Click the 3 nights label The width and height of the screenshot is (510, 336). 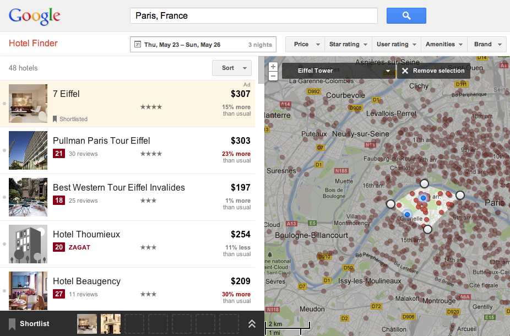tap(260, 45)
